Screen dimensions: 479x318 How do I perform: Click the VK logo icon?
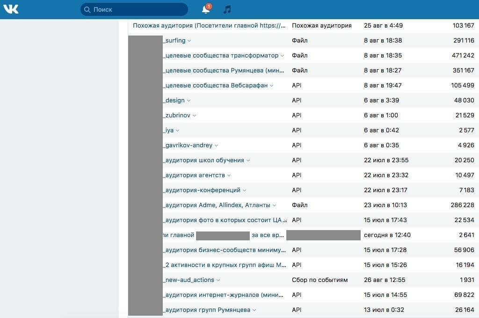11,9
